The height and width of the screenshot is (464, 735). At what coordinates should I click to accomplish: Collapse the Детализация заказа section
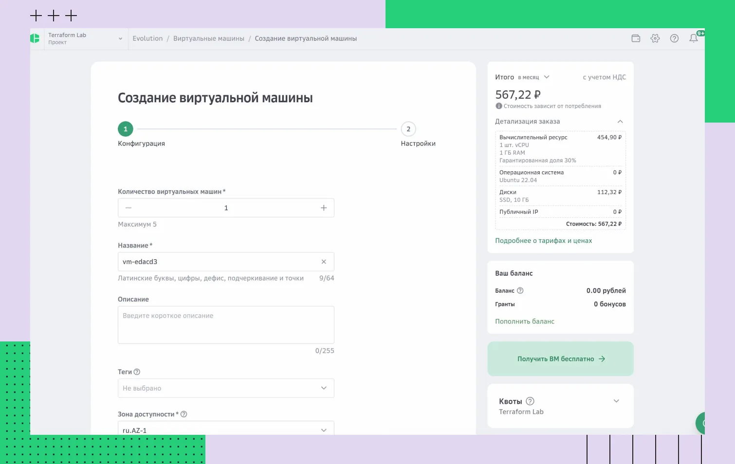coord(620,121)
